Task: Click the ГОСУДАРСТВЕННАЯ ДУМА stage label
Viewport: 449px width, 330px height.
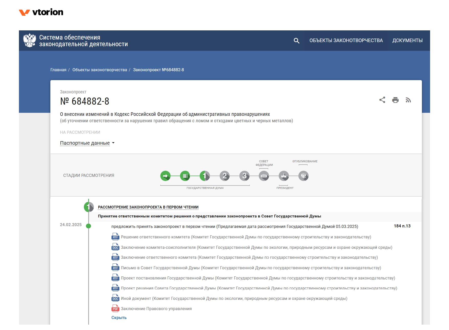Action: [205, 188]
